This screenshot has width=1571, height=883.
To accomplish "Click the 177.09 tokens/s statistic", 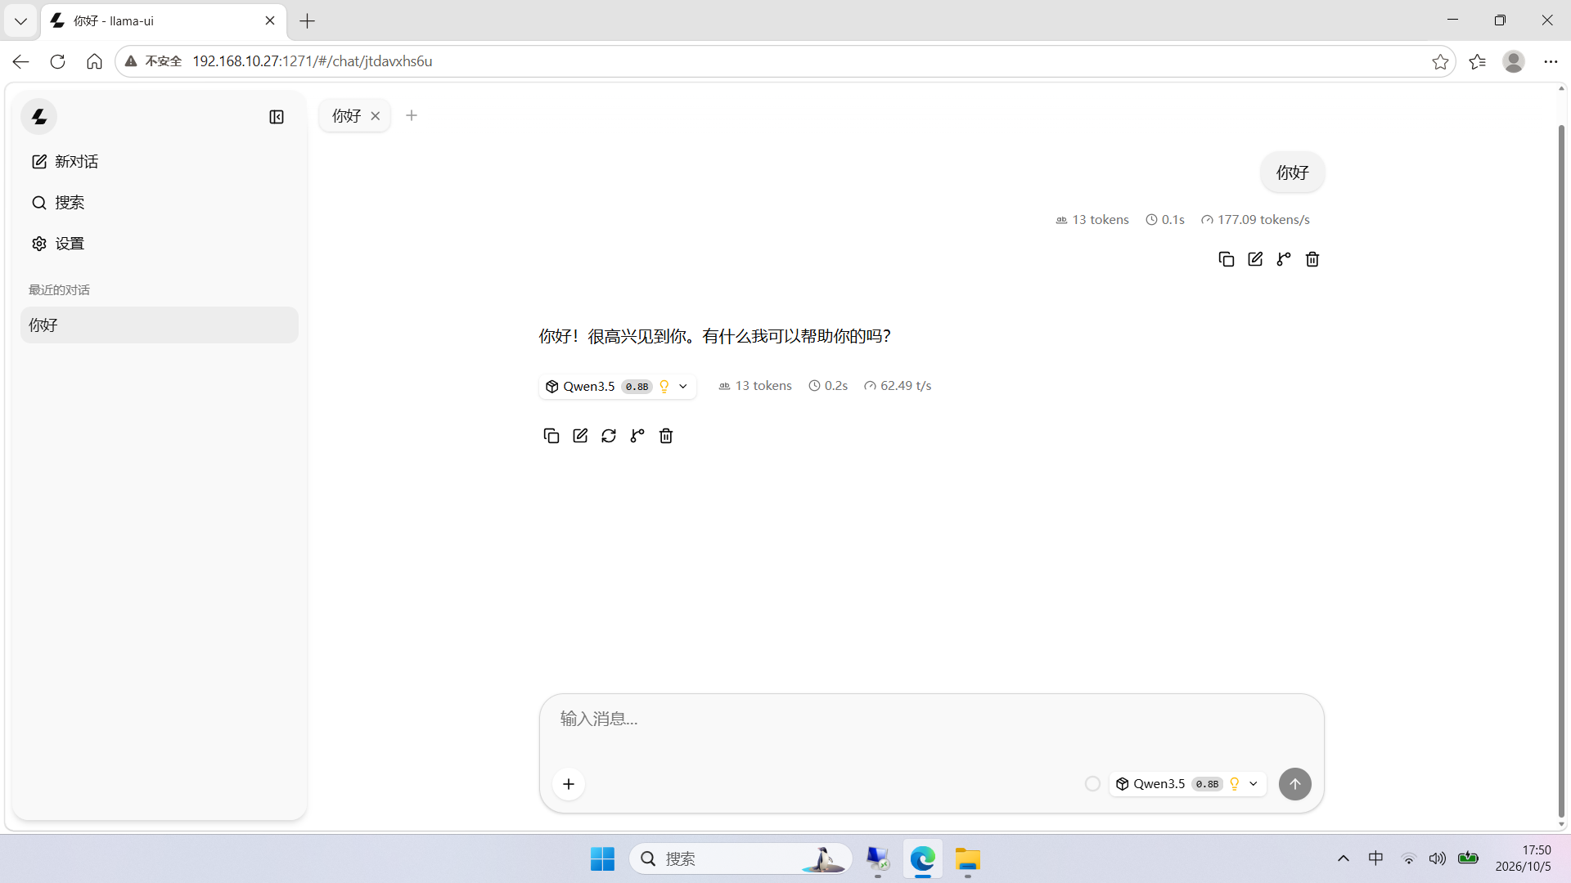I will click(1255, 220).
